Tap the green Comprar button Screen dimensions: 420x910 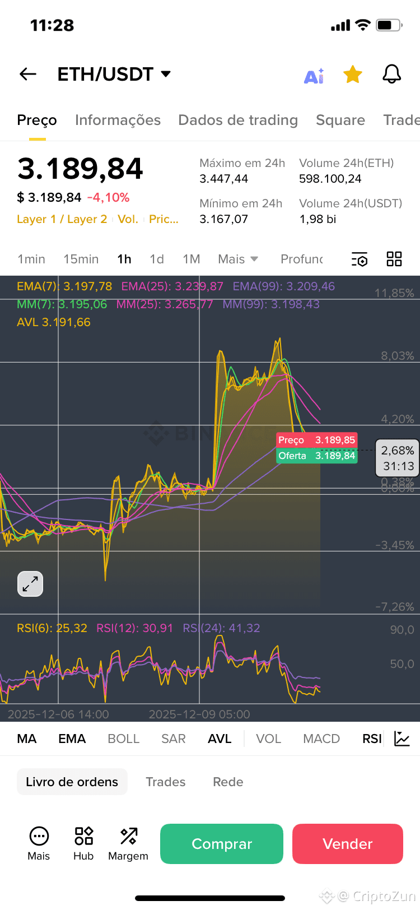[222, 844]
